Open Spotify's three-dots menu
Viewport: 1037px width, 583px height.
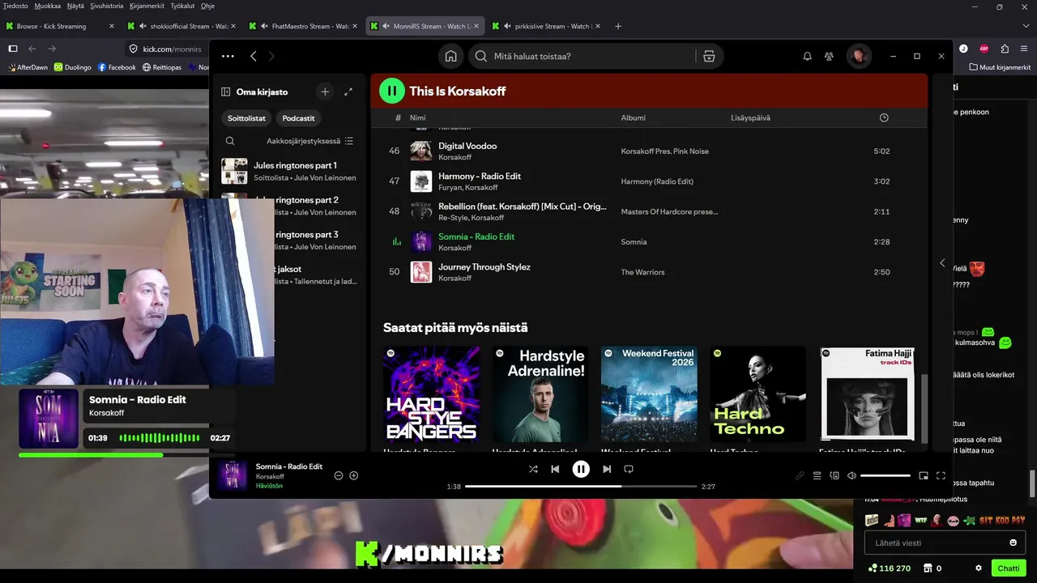pos(228,56)
